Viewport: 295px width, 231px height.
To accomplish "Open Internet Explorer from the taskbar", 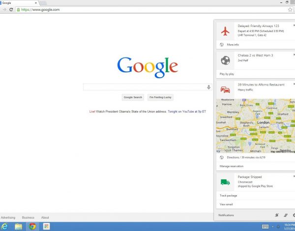I will point(5,226).
